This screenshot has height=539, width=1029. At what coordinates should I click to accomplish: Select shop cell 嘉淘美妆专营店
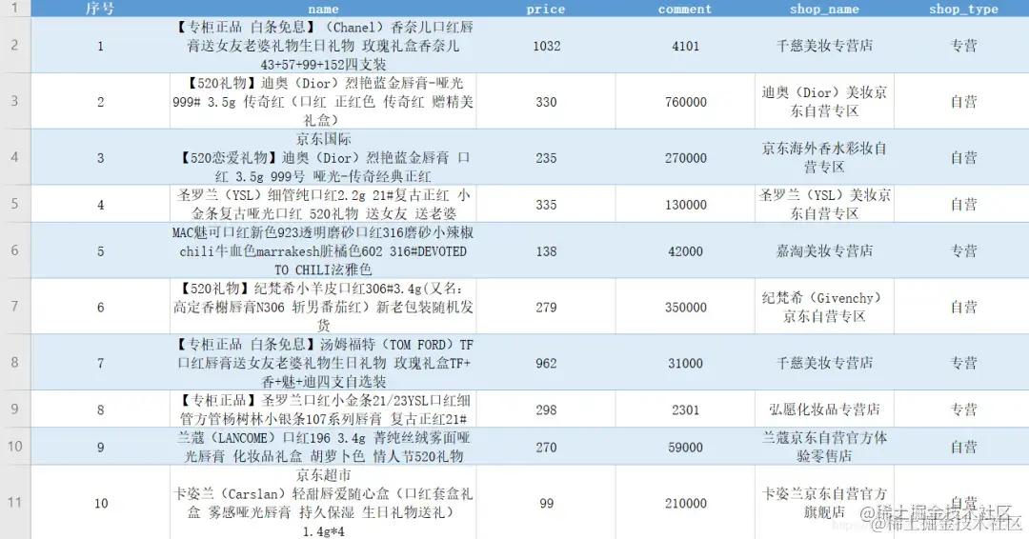pos(824,250)
